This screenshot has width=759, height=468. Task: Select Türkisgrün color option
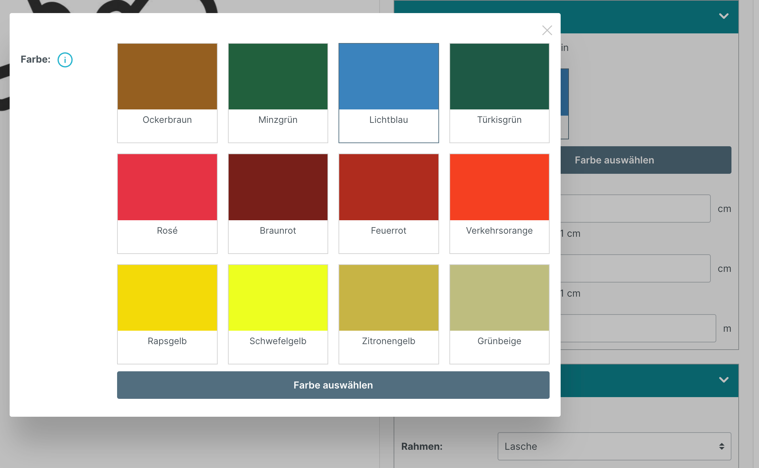click(499, 93)
